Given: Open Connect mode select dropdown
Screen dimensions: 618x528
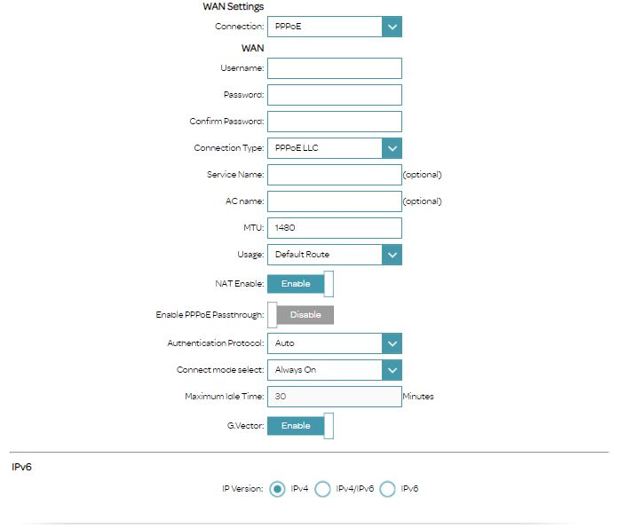Looking at the screenshot, I should coord(334,370).
